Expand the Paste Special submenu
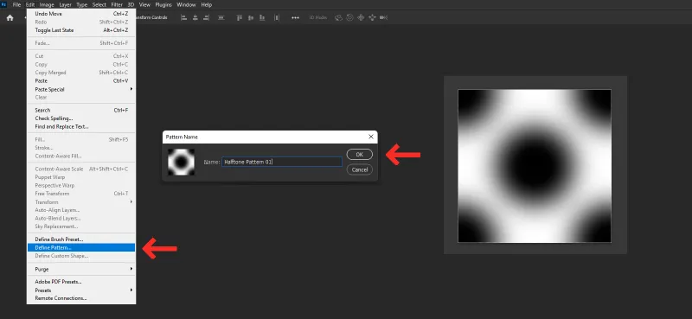Screen dimensions: 692x319 (81, 89)
